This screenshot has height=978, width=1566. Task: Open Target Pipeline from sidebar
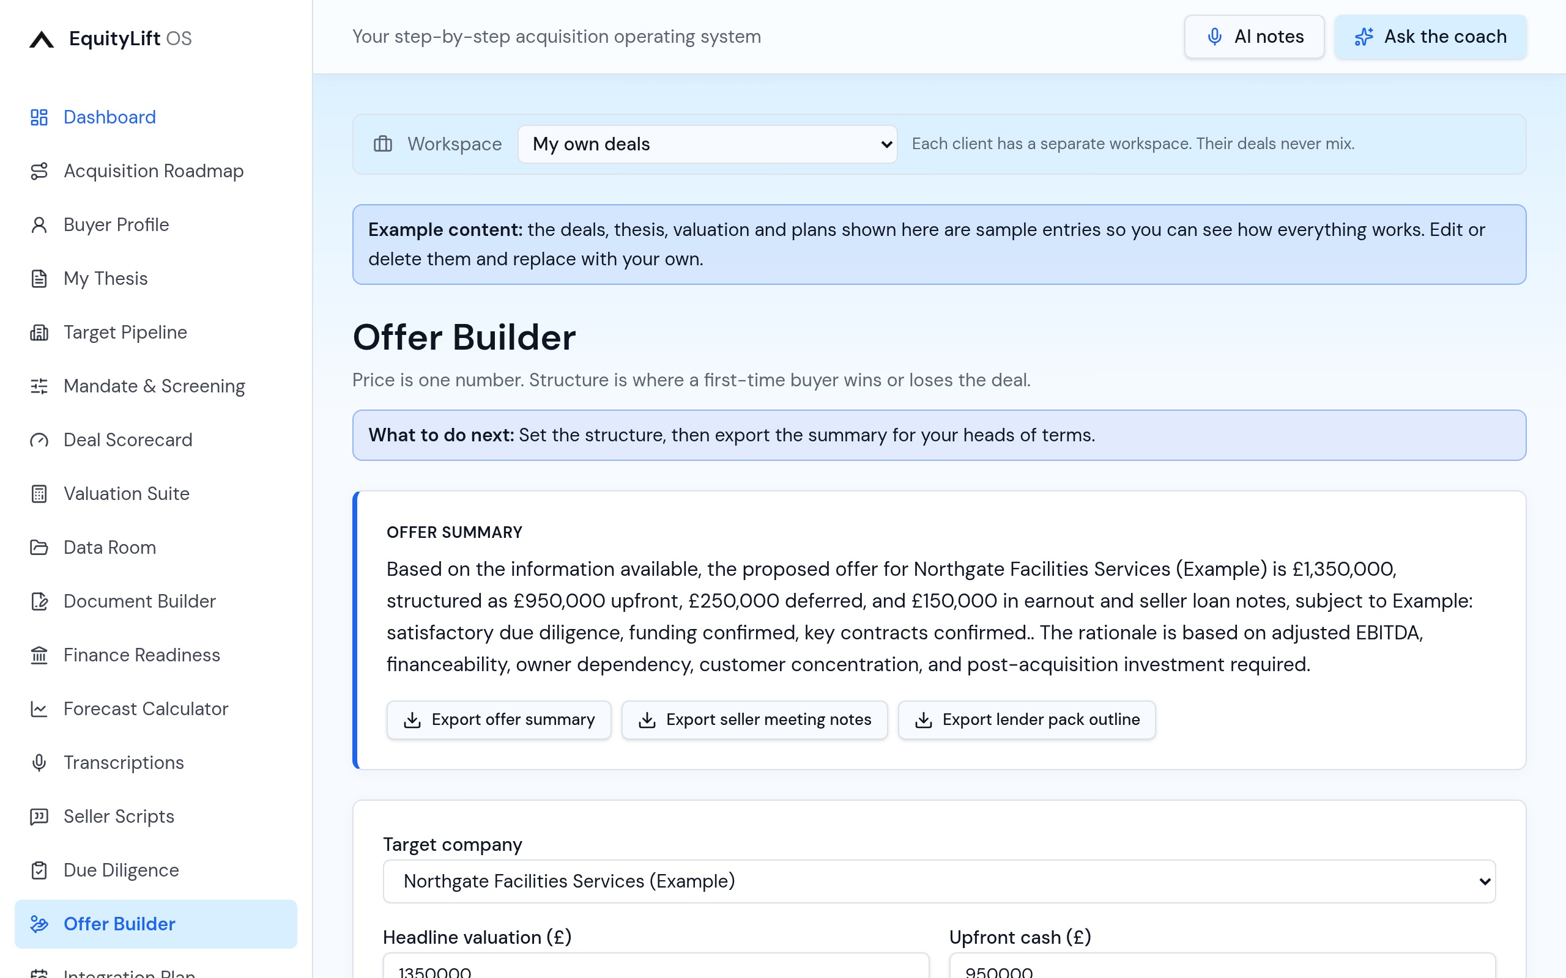click(155, 332)
